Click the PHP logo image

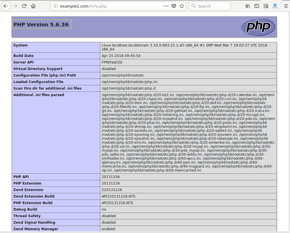click(x=258, y=27)
